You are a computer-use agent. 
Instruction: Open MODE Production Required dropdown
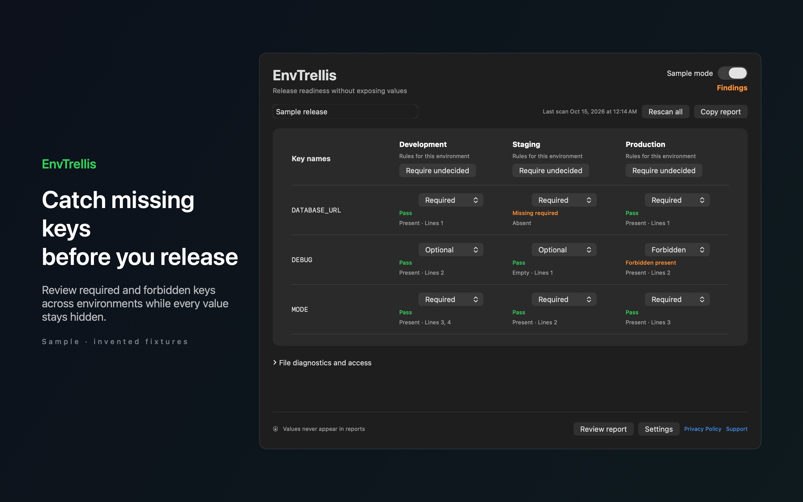pyautogui.click(x=677, y=299)
